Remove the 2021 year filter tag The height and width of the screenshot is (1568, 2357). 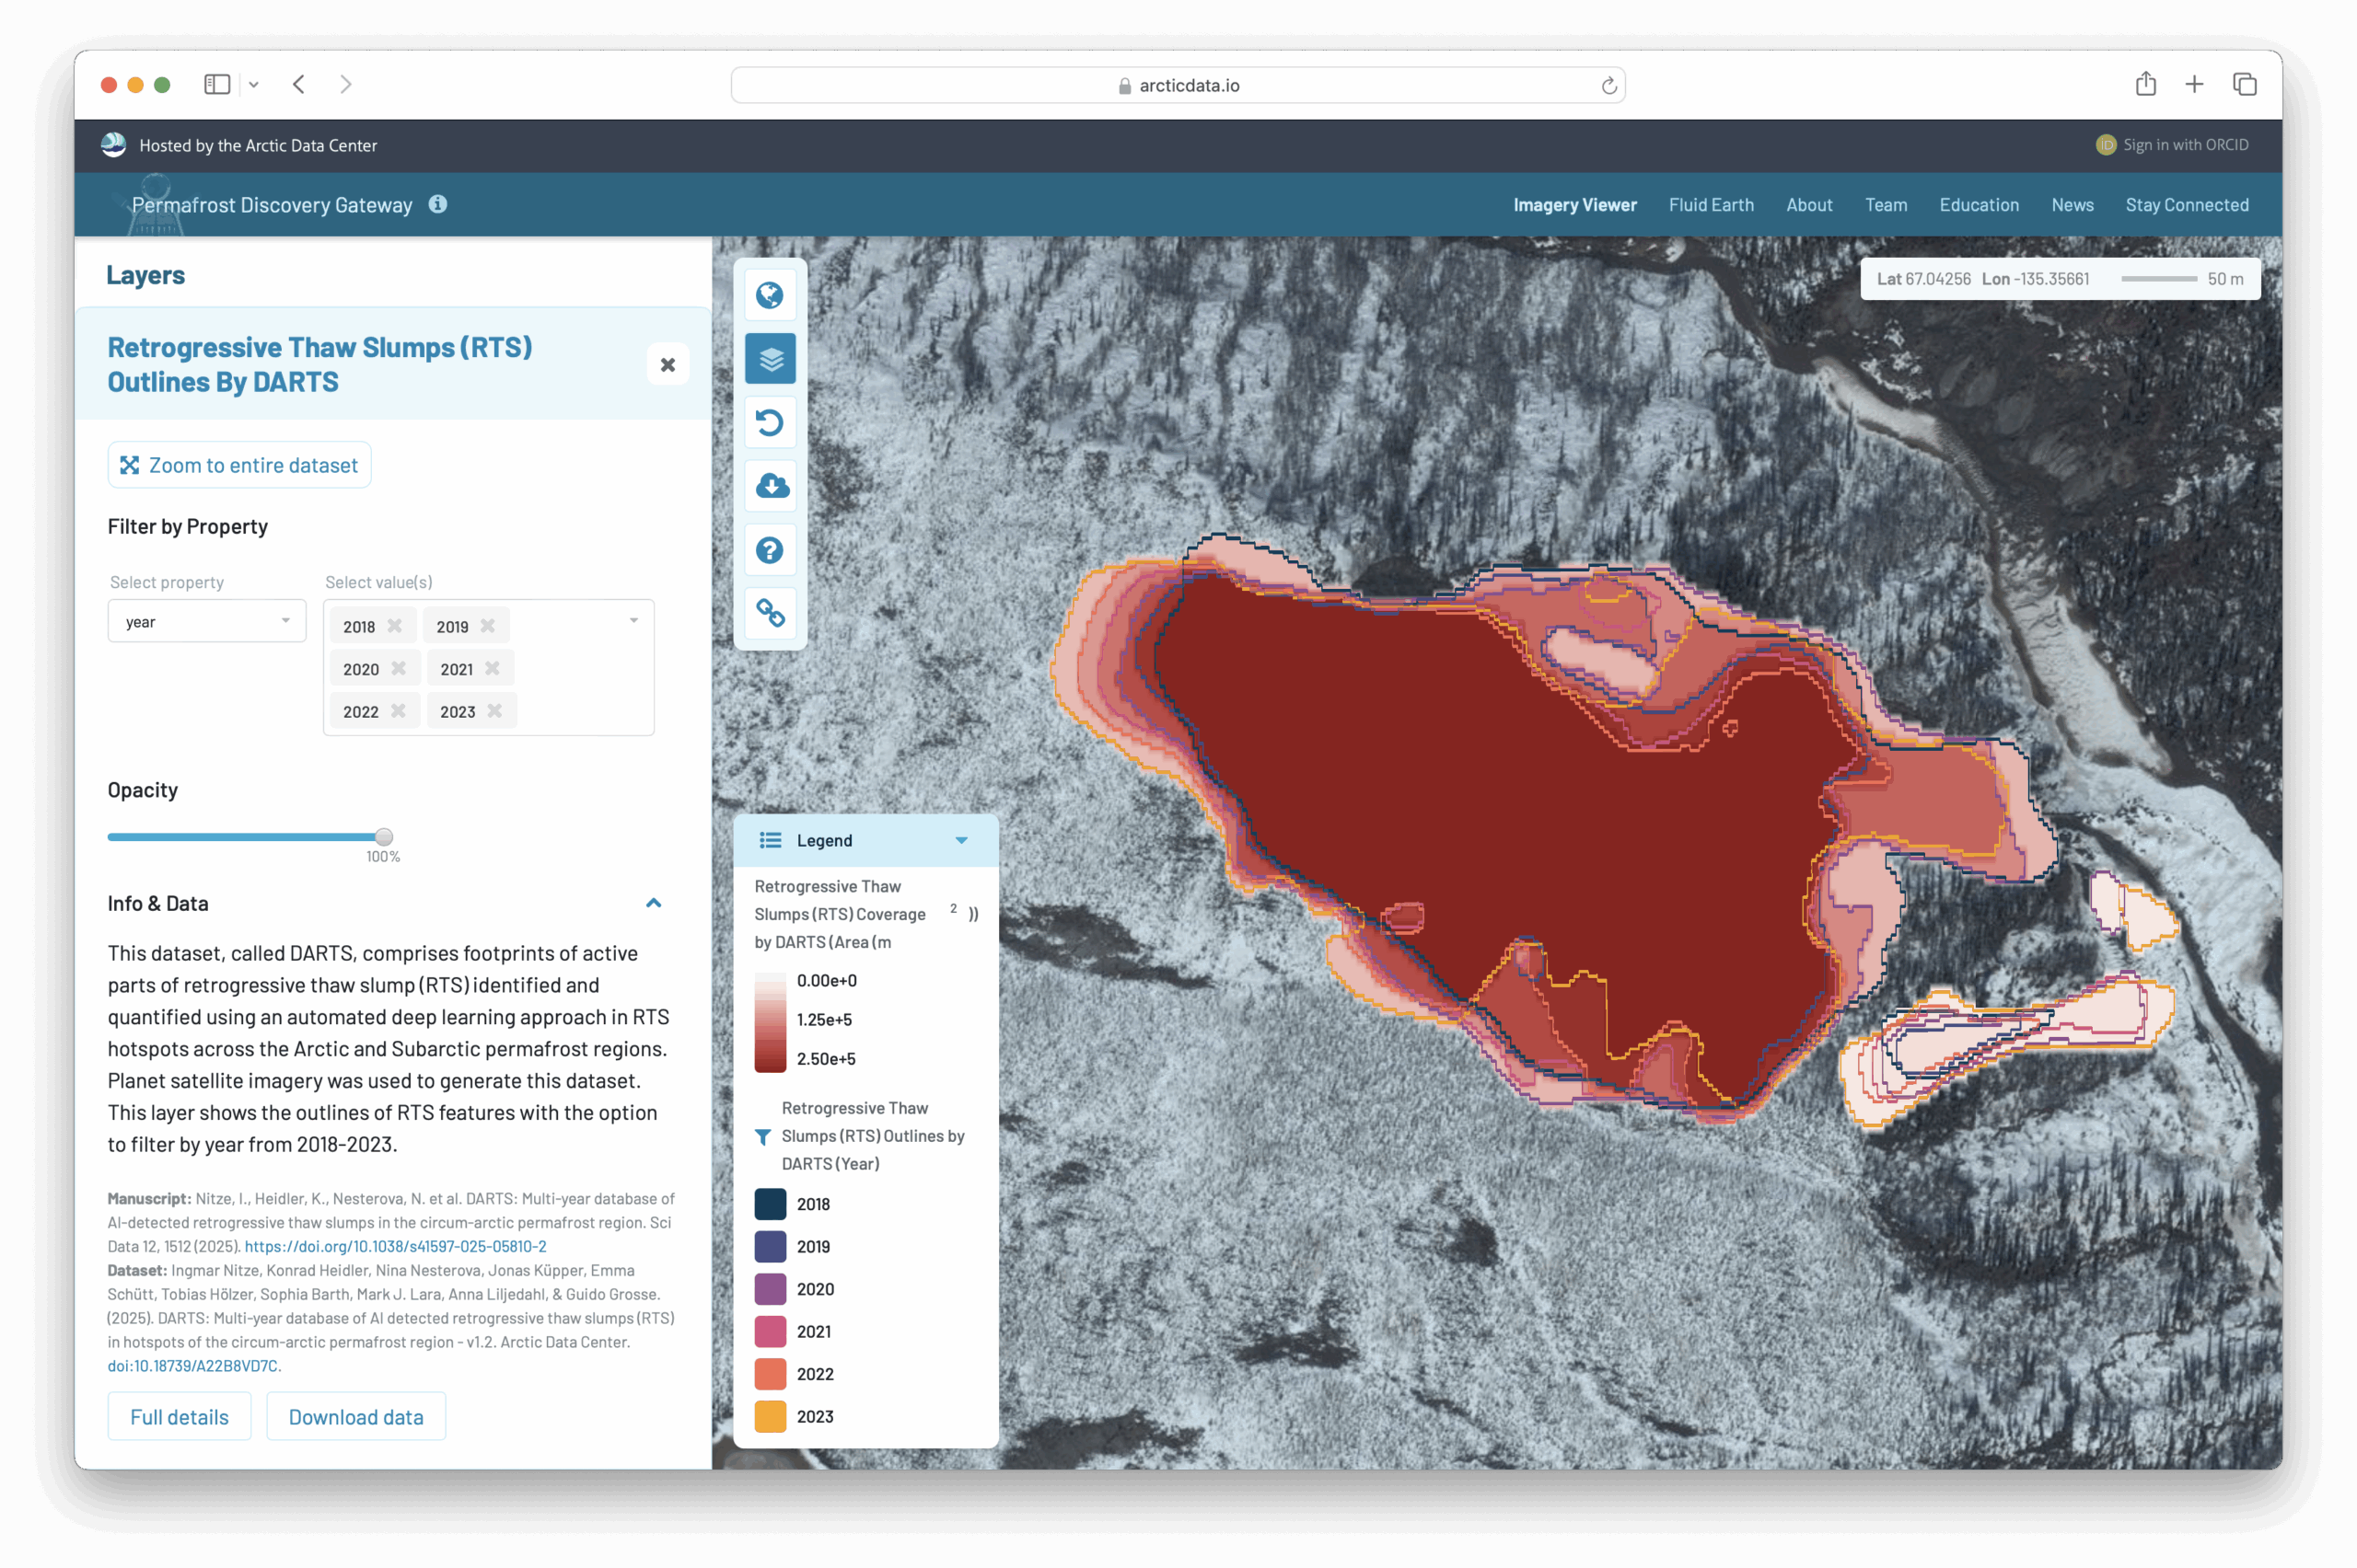493,668
